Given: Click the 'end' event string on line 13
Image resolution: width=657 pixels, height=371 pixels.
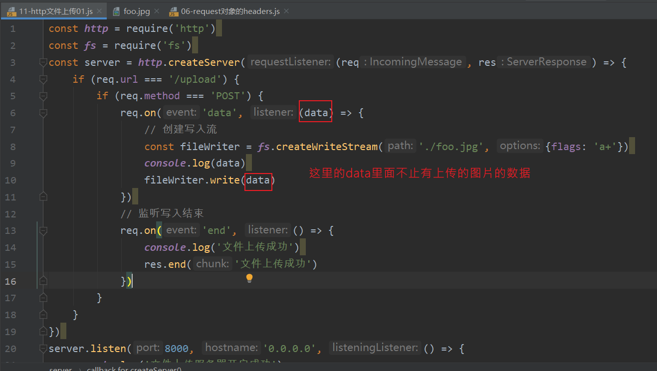Looking at the screenshot, I should tap(217, 230).
